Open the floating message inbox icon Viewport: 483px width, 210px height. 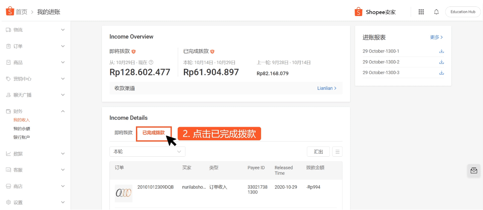[474, 170]
